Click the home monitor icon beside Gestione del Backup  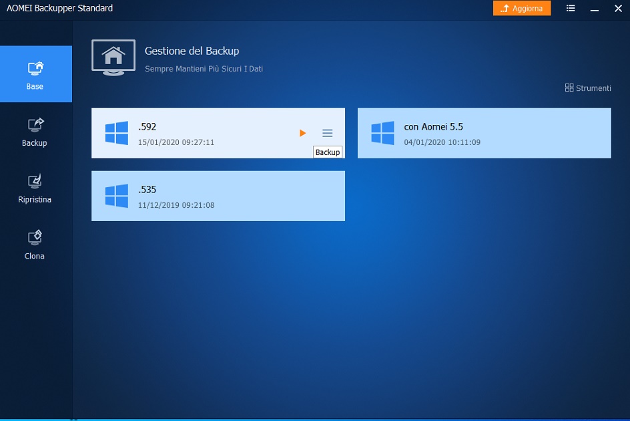(x=113, y=57)
